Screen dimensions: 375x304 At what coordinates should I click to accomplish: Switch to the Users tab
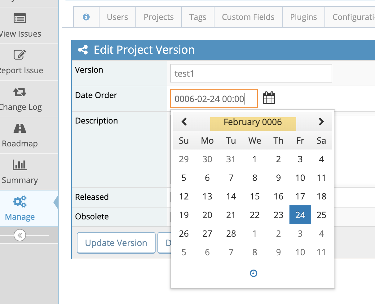click(x=117, y=17)
